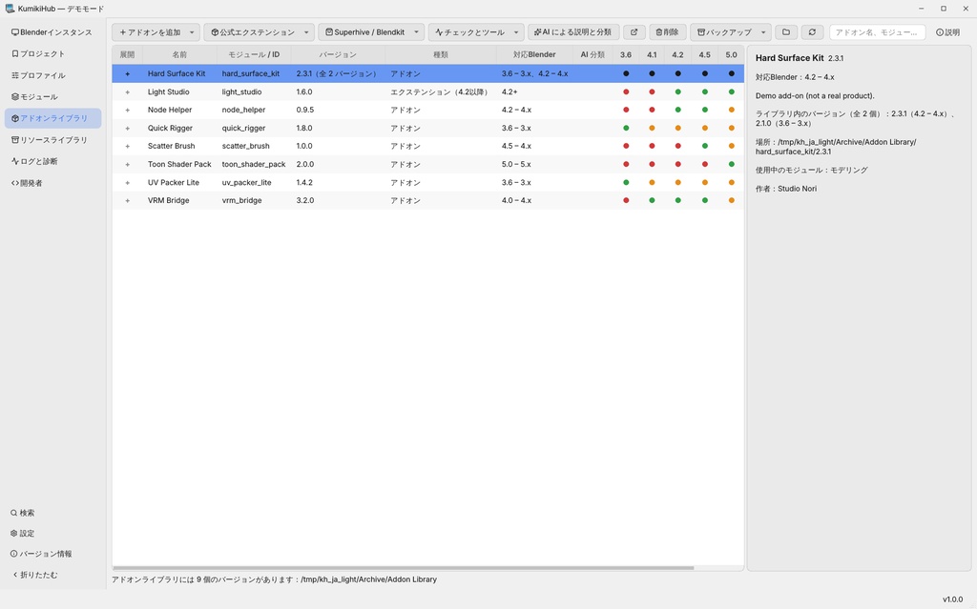
Task: Open 開発者 in the sidebar
Action: click(x=52, y=183)
